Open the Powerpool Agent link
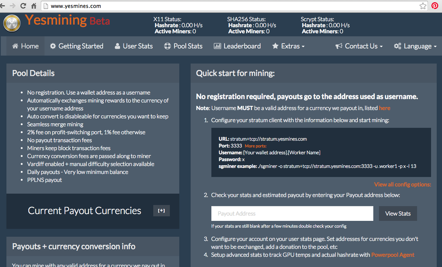The height and width of the screenshot is (267, 442). [x=393, y=255]
